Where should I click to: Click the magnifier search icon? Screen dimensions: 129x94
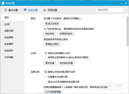point(125,10)
